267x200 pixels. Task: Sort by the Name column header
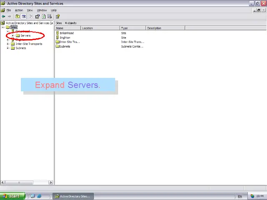point(68,28)
